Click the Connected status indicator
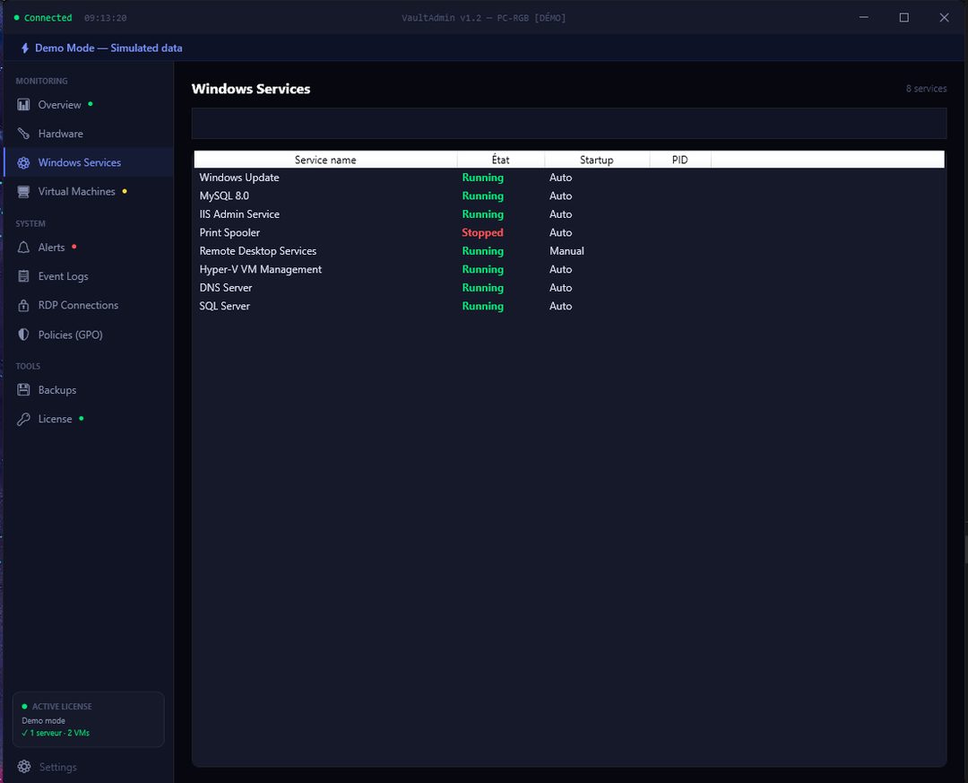This screenshot has width=968, height=783. tap(43, 18)
